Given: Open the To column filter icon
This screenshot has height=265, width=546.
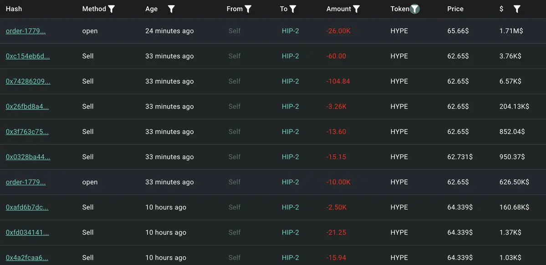Looking at the screenshot, I should pyautogui.click(x=293, y=10).
